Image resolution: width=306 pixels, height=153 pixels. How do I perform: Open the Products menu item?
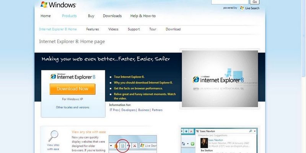(69, 16)
